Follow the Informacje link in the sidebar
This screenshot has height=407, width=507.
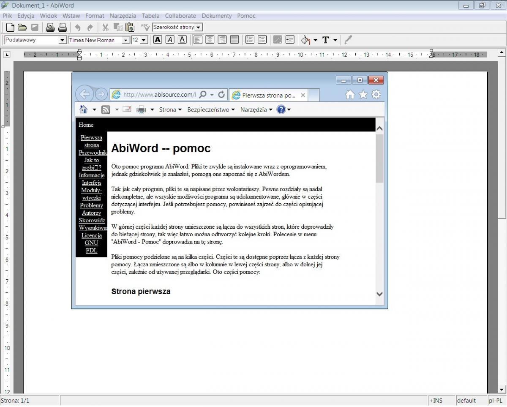click(91, 175)
